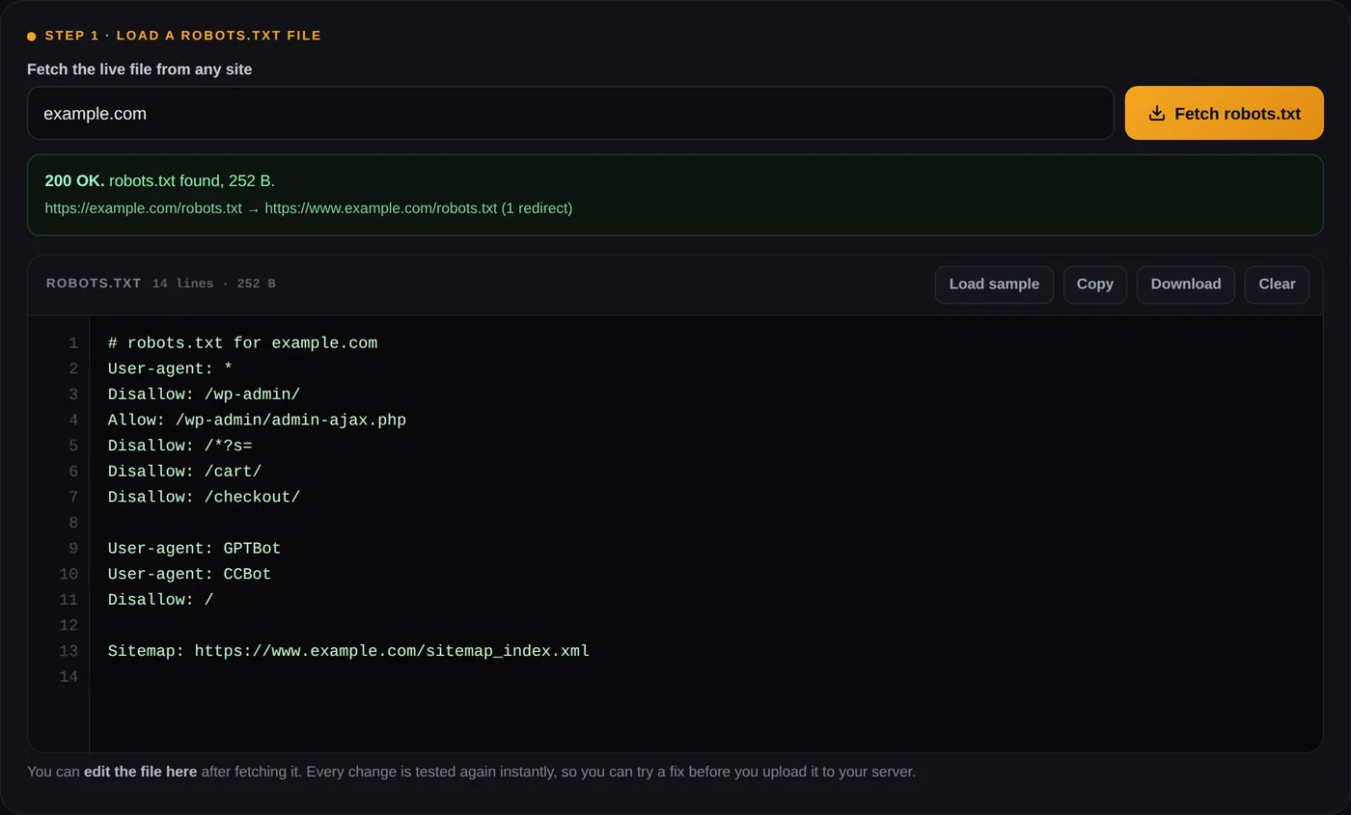Click the 'Disallow: /wp-admin/' line
Image resolution: width=1351 pixels, height=815 pixels.
point(204,394)
